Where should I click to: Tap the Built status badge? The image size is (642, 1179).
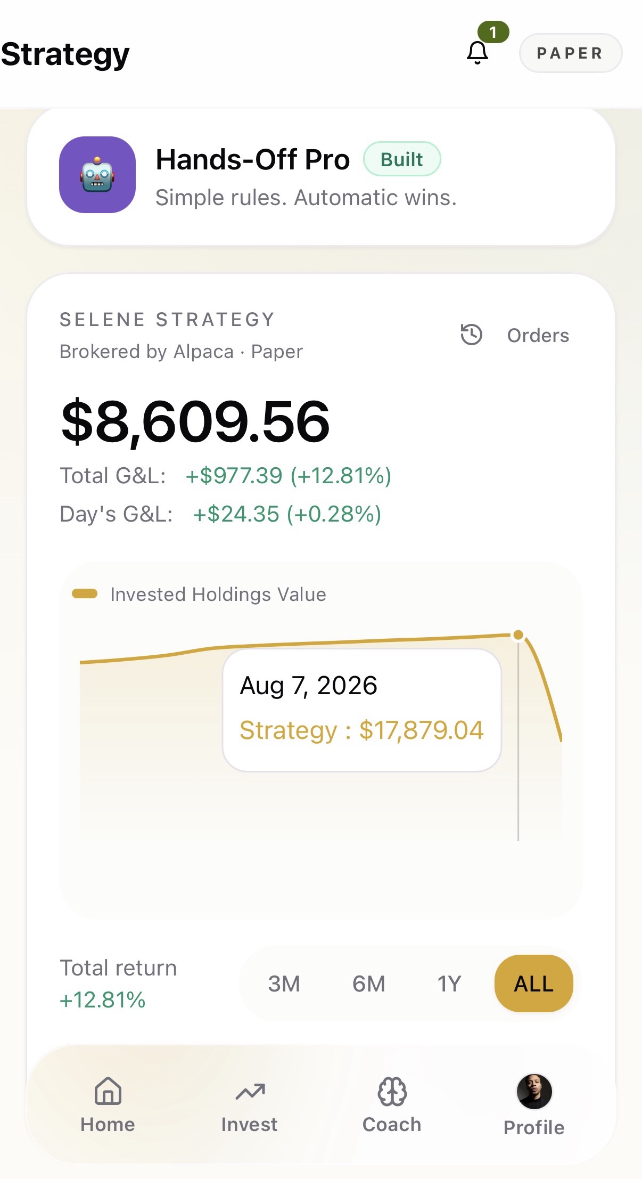[x=402, y=159]
